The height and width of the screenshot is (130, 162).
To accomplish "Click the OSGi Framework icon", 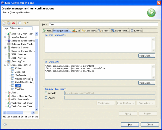I will 9,99.
